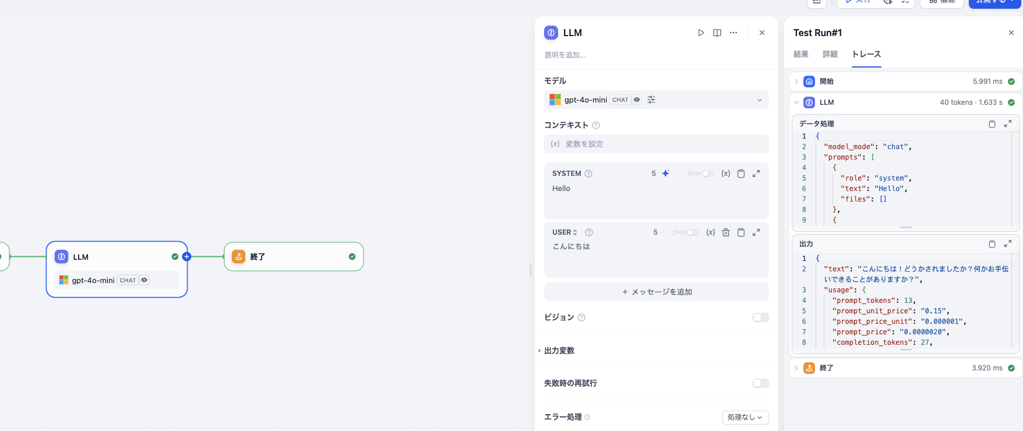Click the eye vision badge in model selector
This screenshot has height=431, width=1023.
[637, 100]
